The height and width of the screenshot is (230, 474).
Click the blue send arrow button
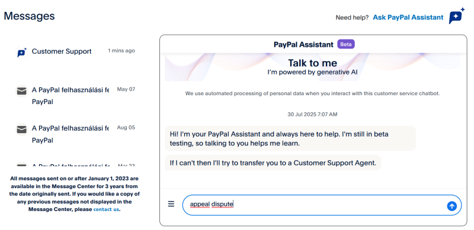451,206
